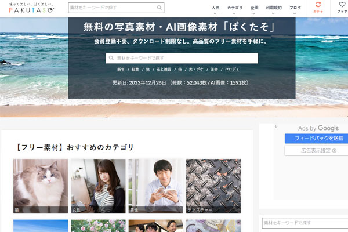Open the テクスチャー category thumbnail
The height and width of the screenshot is (232, 348).
(x=213, y=186)
